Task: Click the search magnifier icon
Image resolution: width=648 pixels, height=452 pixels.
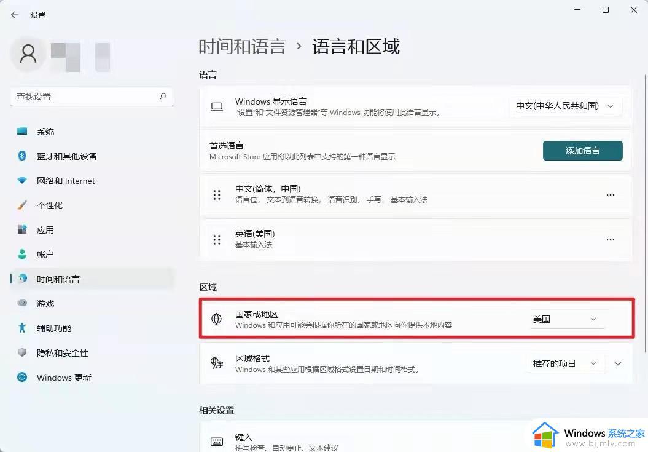Action: coord(163,97)
